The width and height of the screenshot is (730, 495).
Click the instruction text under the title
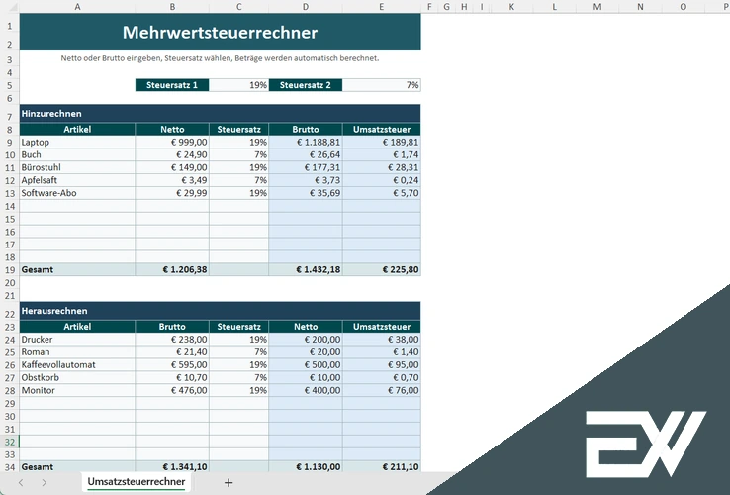[220, 58]
